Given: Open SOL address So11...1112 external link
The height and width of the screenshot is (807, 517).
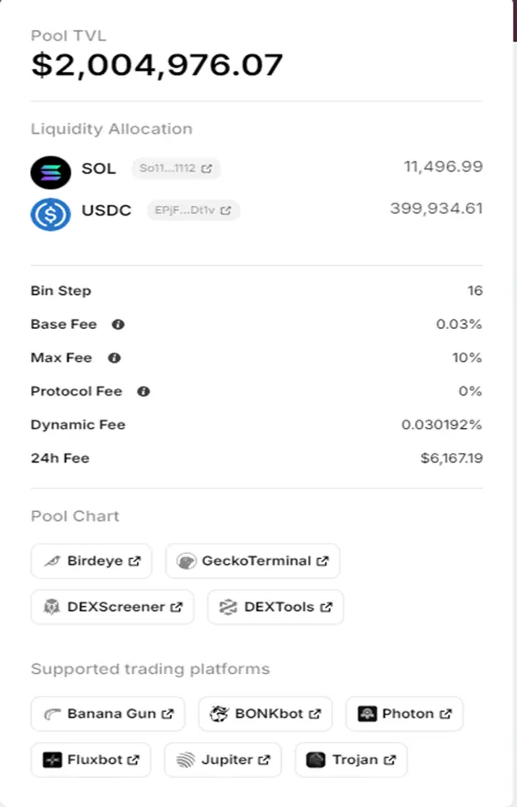Looking at the screenshot, I should click(176, 169).
